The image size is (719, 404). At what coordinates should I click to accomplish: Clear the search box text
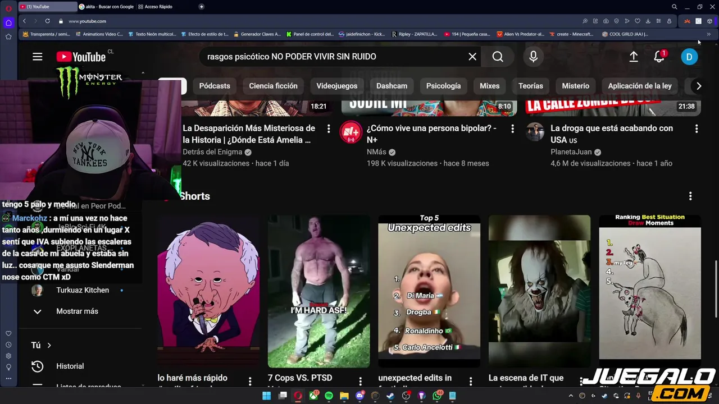472,57
